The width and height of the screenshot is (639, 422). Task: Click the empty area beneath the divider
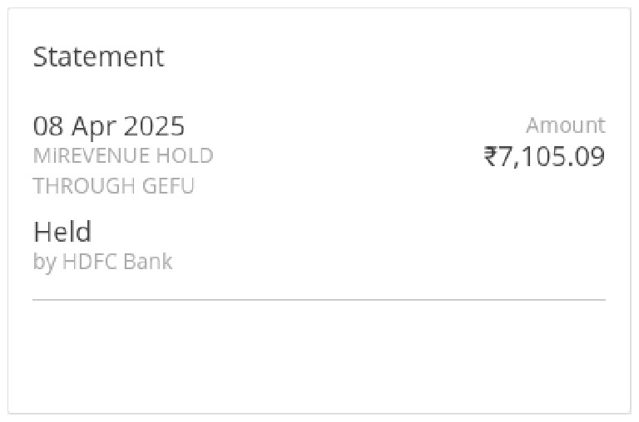(319, 356)
